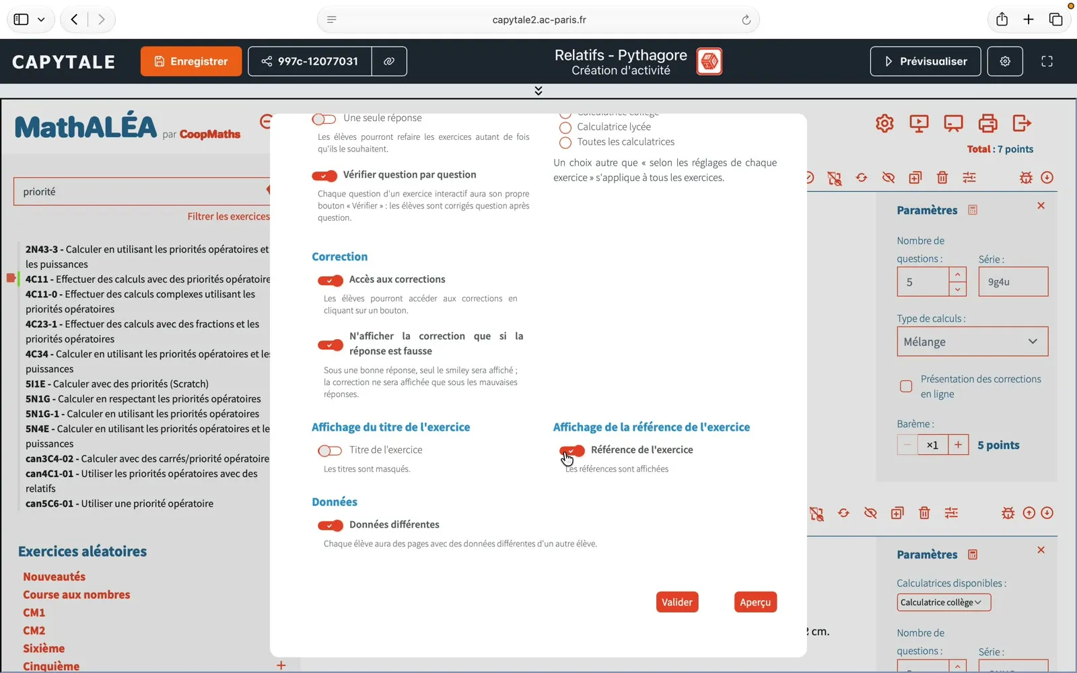The width and height of the screenshot is (1077, 673).
Task: Click the Prévisualiser button
Action: point(926,61)
